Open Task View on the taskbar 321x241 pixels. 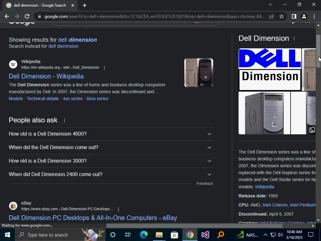click(128, 235)
